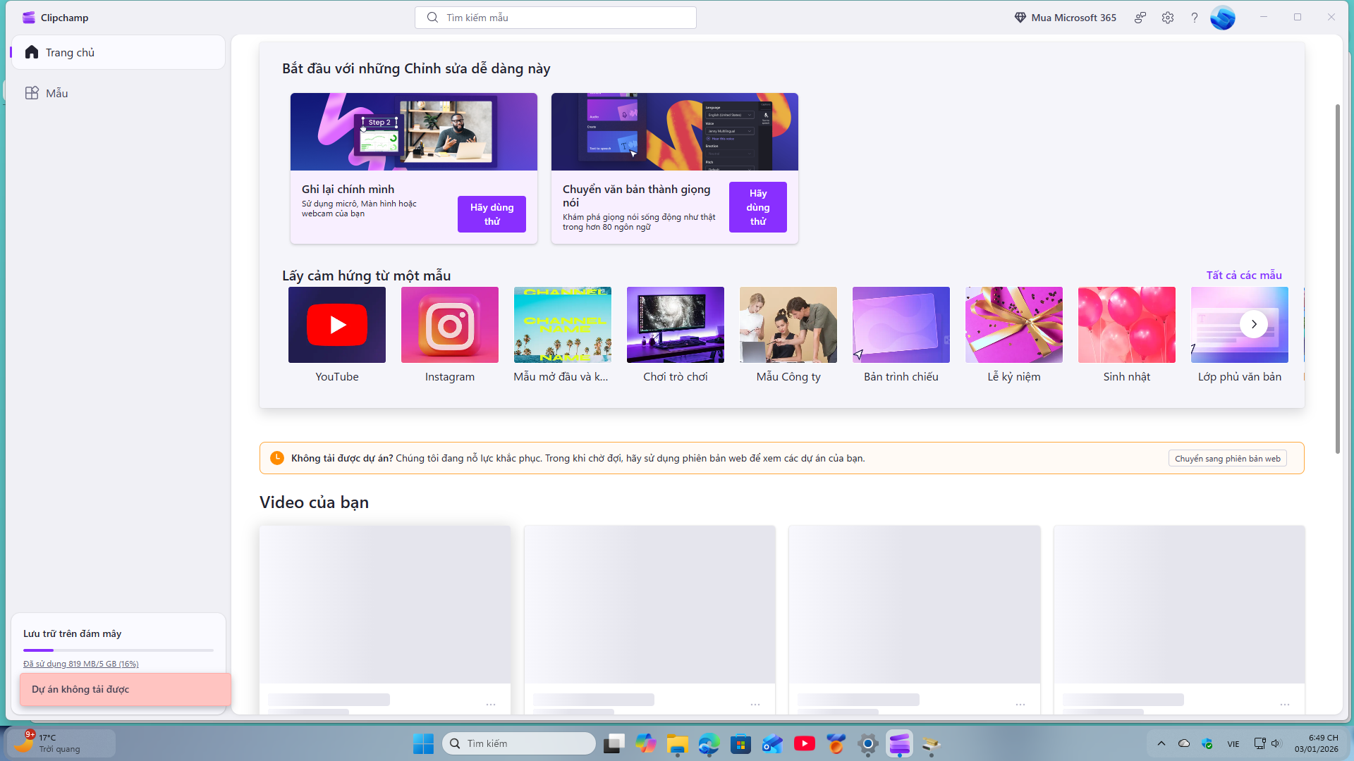Viewport: 1354px width, 761px height.
Task: Click the Windows Start button
Action: point(423,743)
